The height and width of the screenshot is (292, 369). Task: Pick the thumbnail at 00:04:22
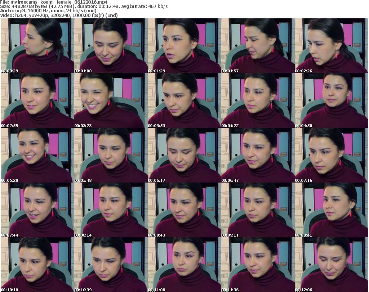[x=258, y=100]
